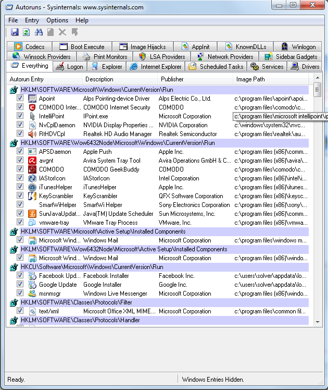
Task: Sort by the Autorun Entry column header
Action: click(x=44, y=79)
